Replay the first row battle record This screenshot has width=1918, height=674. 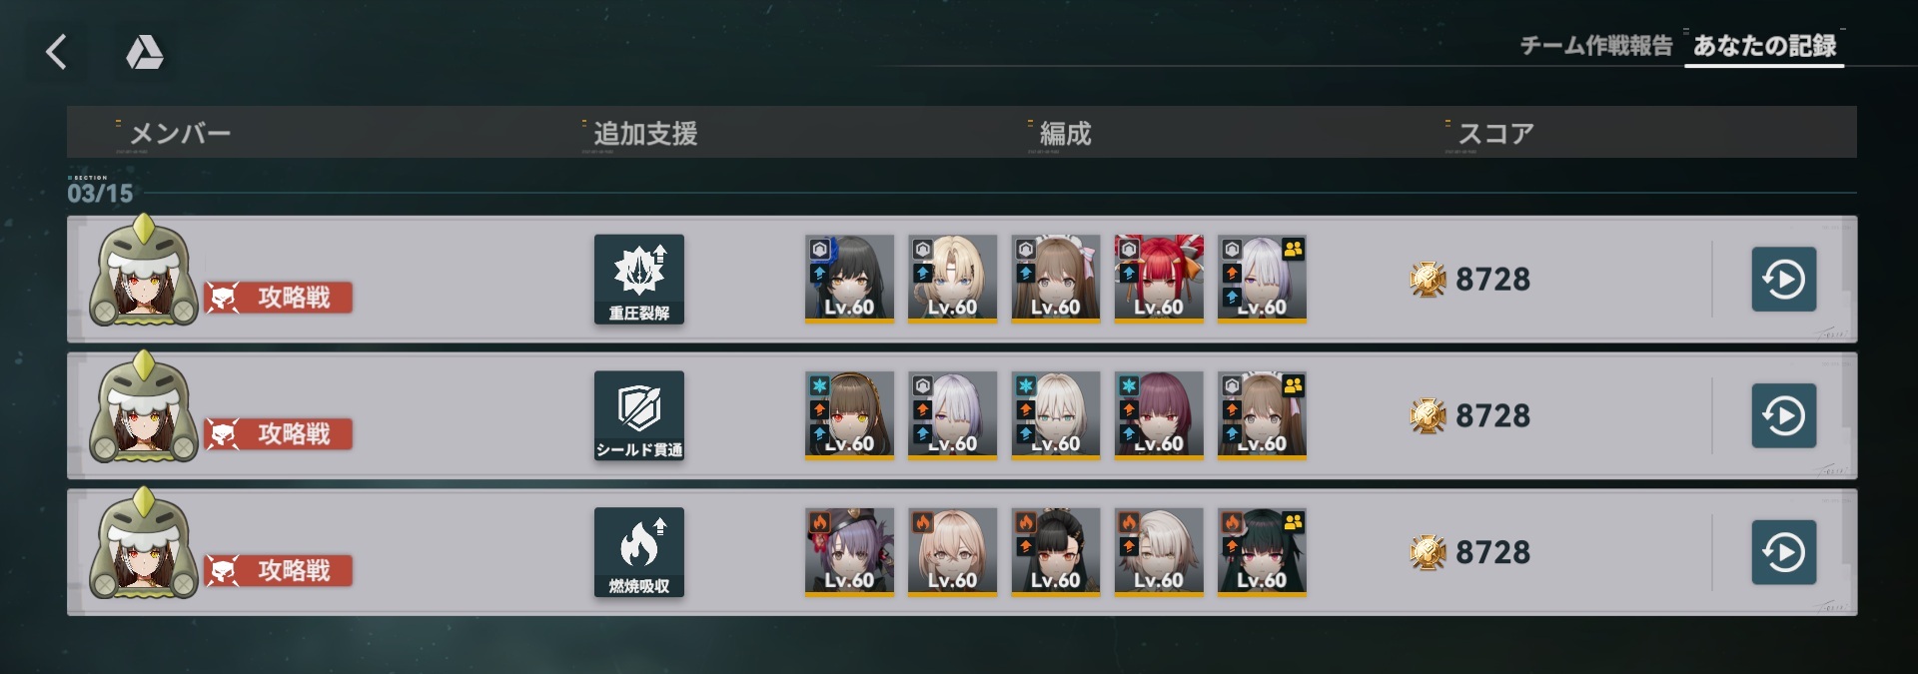[1784, 280]
